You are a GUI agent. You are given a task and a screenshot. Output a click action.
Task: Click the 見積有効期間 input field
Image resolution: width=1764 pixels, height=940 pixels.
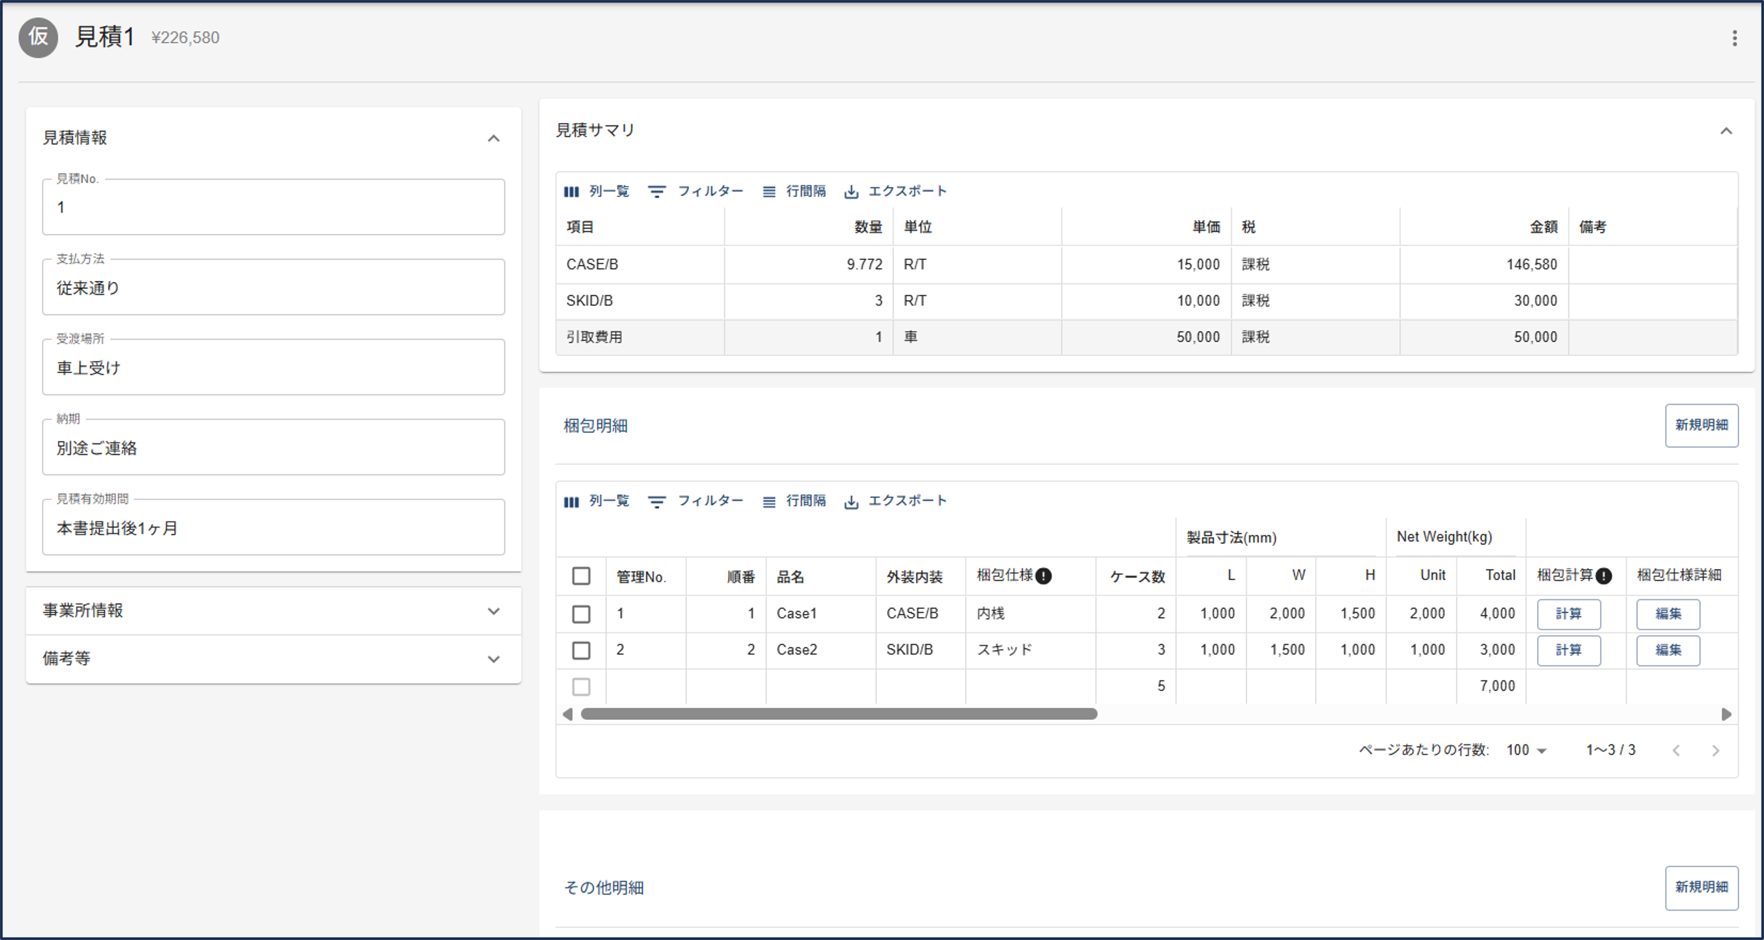[273, 528]
